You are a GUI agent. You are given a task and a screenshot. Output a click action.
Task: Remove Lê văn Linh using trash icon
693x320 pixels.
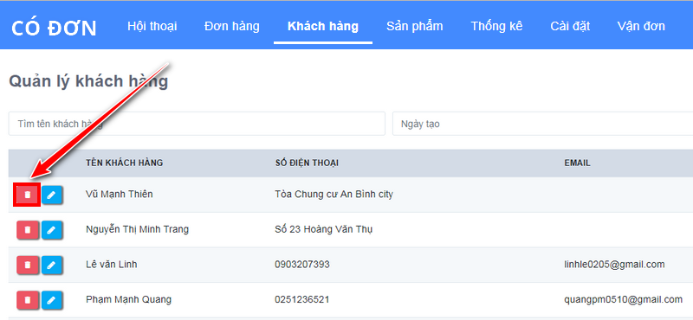tap(28, 265)
